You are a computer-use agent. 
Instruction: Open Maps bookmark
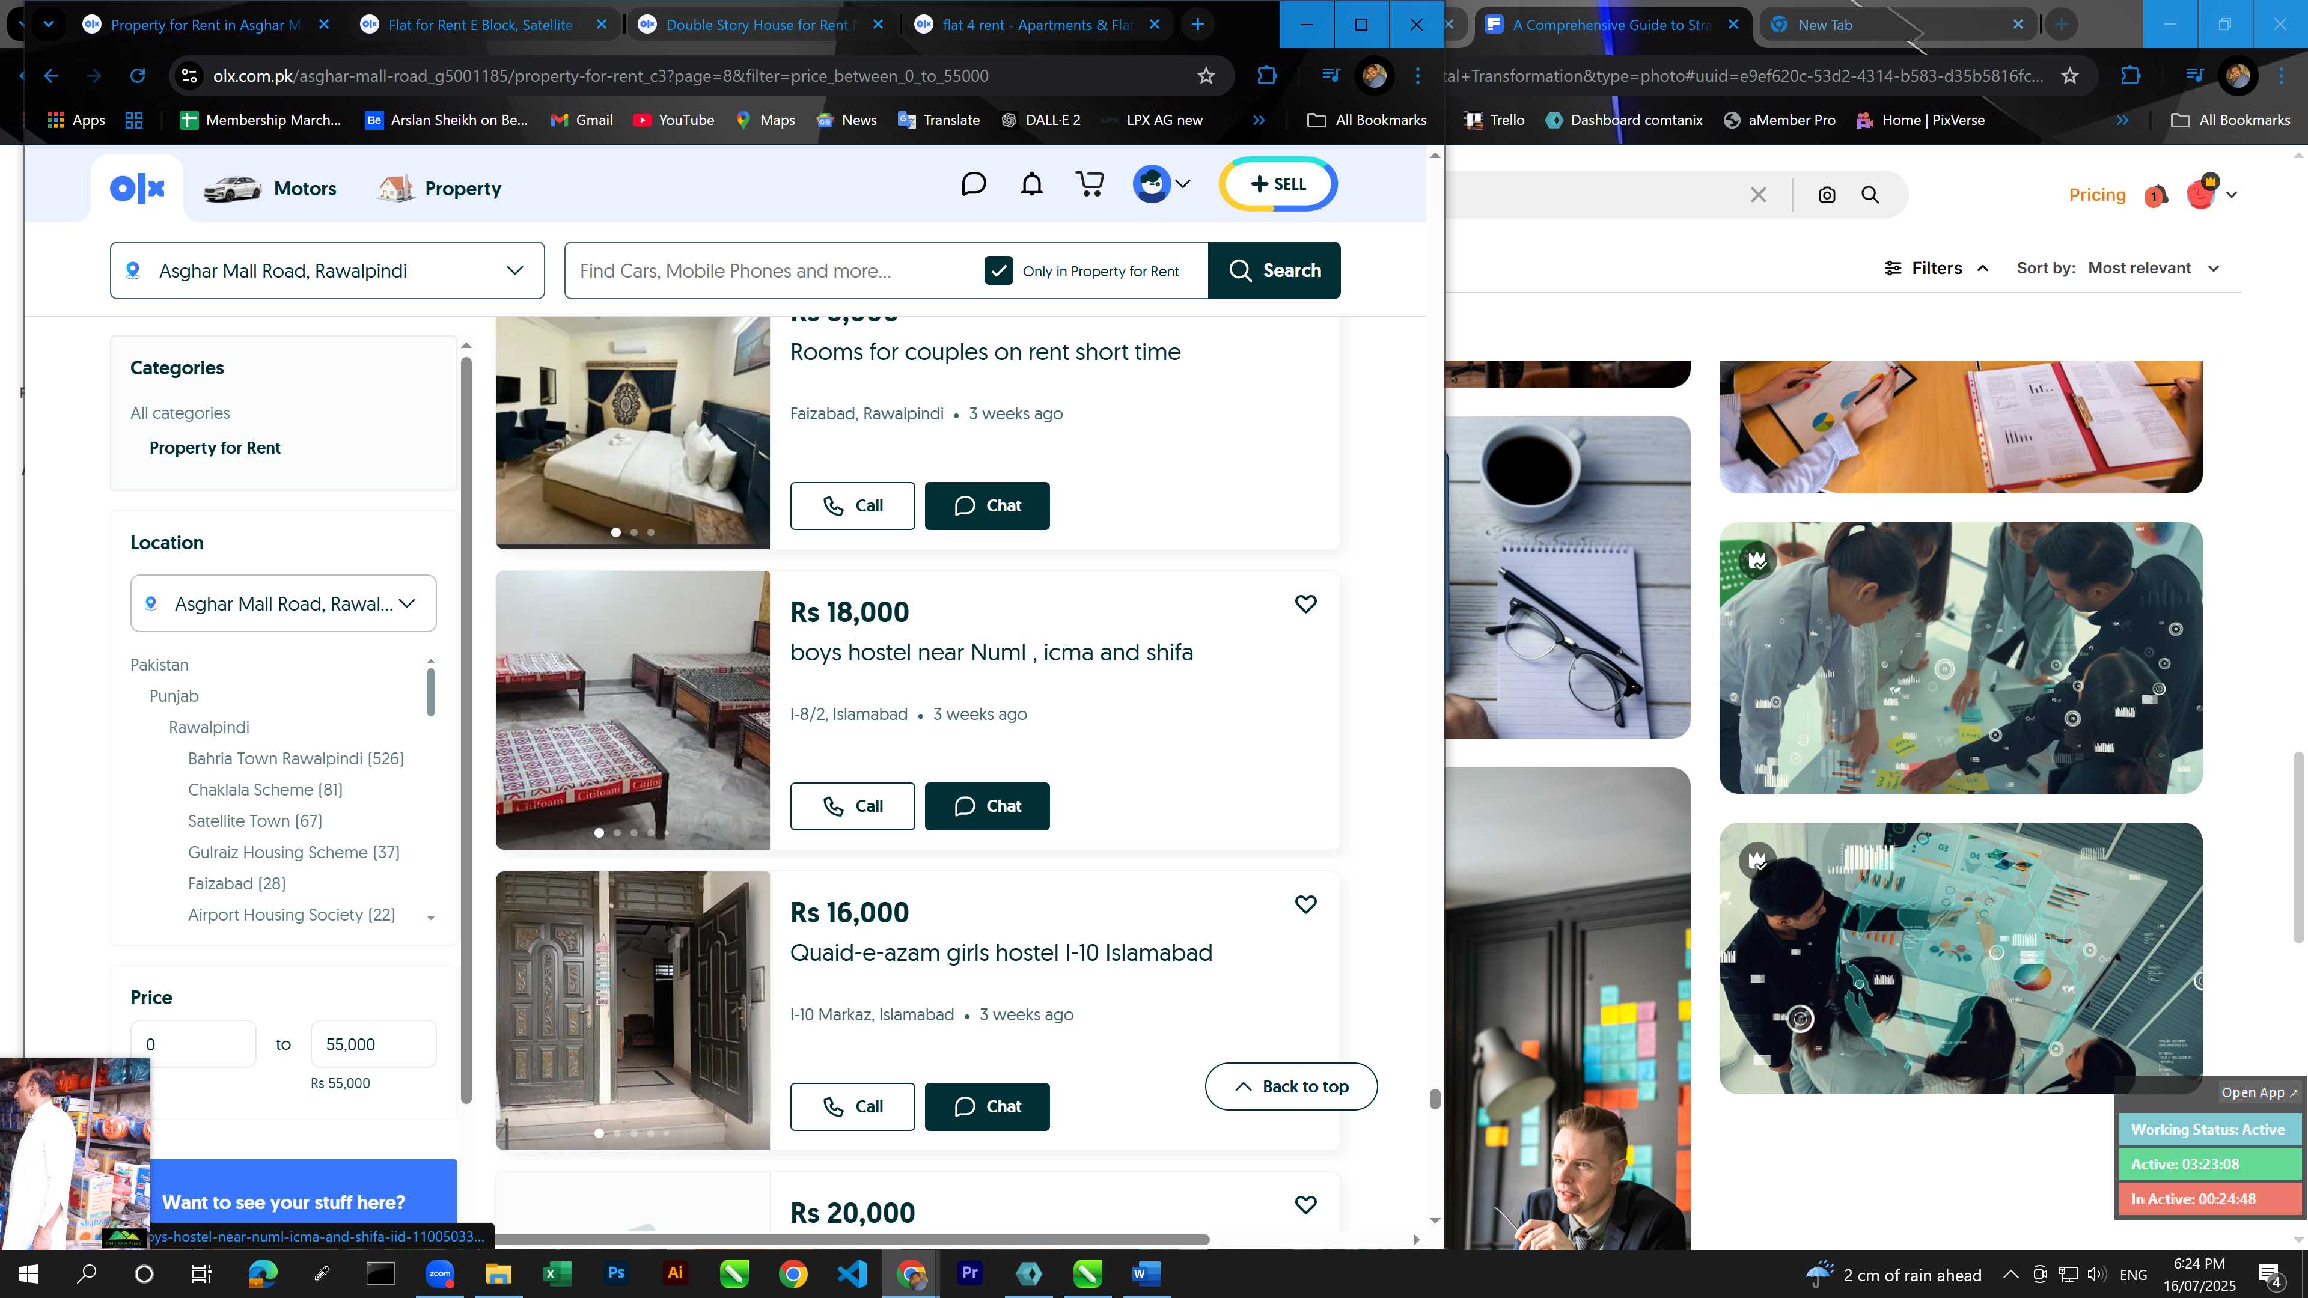pos(765,120)
